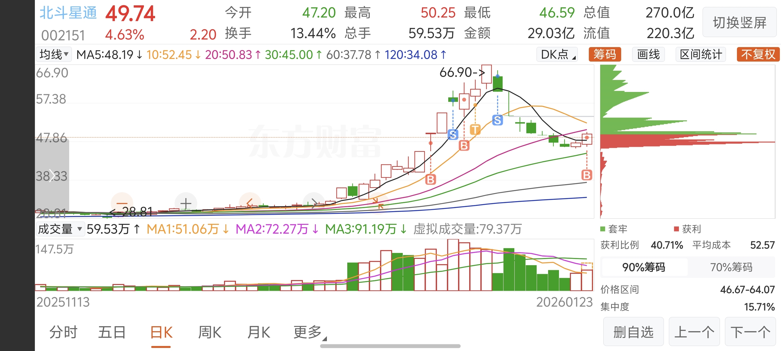
Task: Click the blue S sell marker below peak
Action: click(x=497, y=120)
